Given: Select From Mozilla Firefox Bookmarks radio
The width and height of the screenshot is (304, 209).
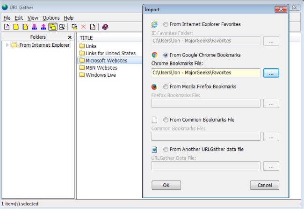Looking at the screenshot, I should click(166, 86).
